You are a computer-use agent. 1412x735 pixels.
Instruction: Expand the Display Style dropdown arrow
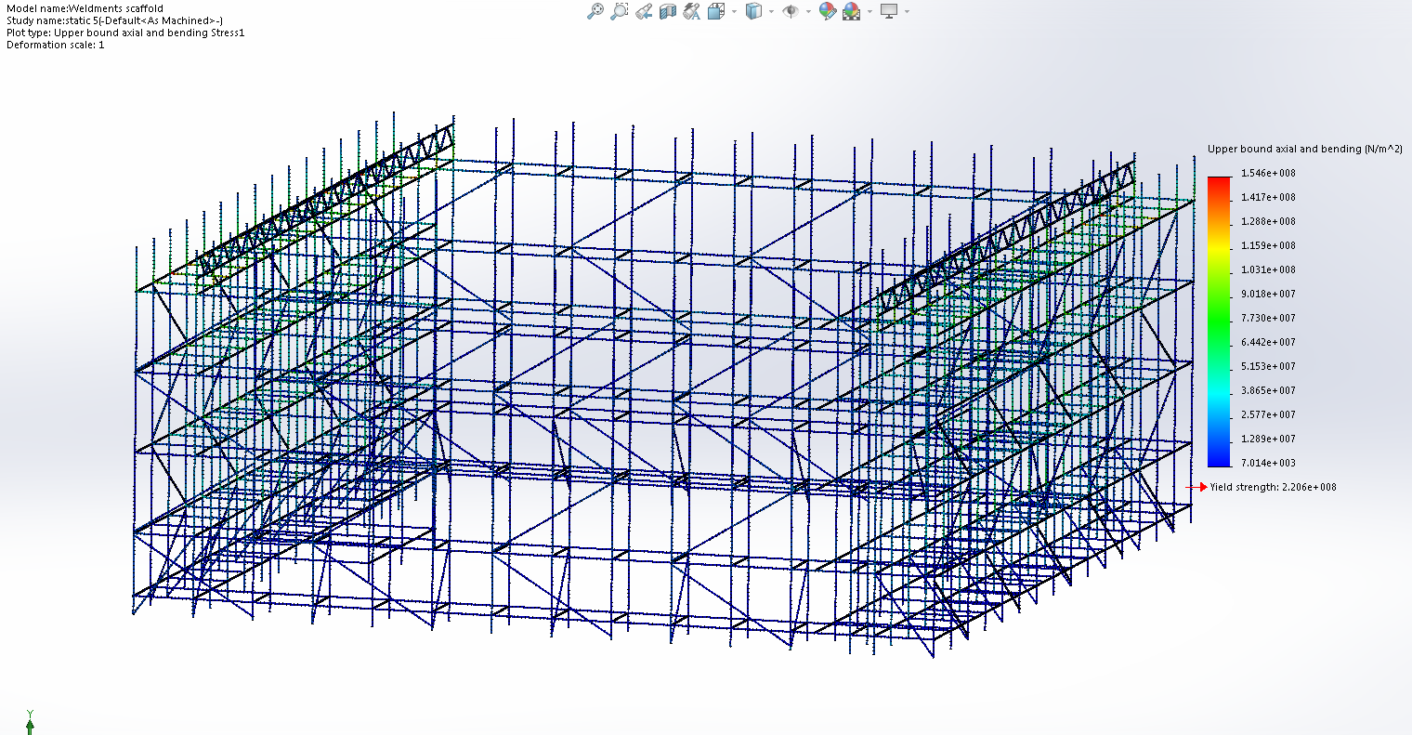pos(771,11)
